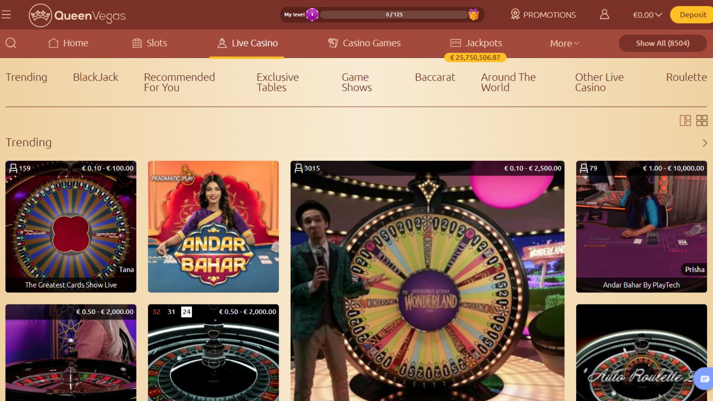Open The Greatest Cards Show Live game
Viewport: 713px width, 401px height.
[x=71, y=226]
